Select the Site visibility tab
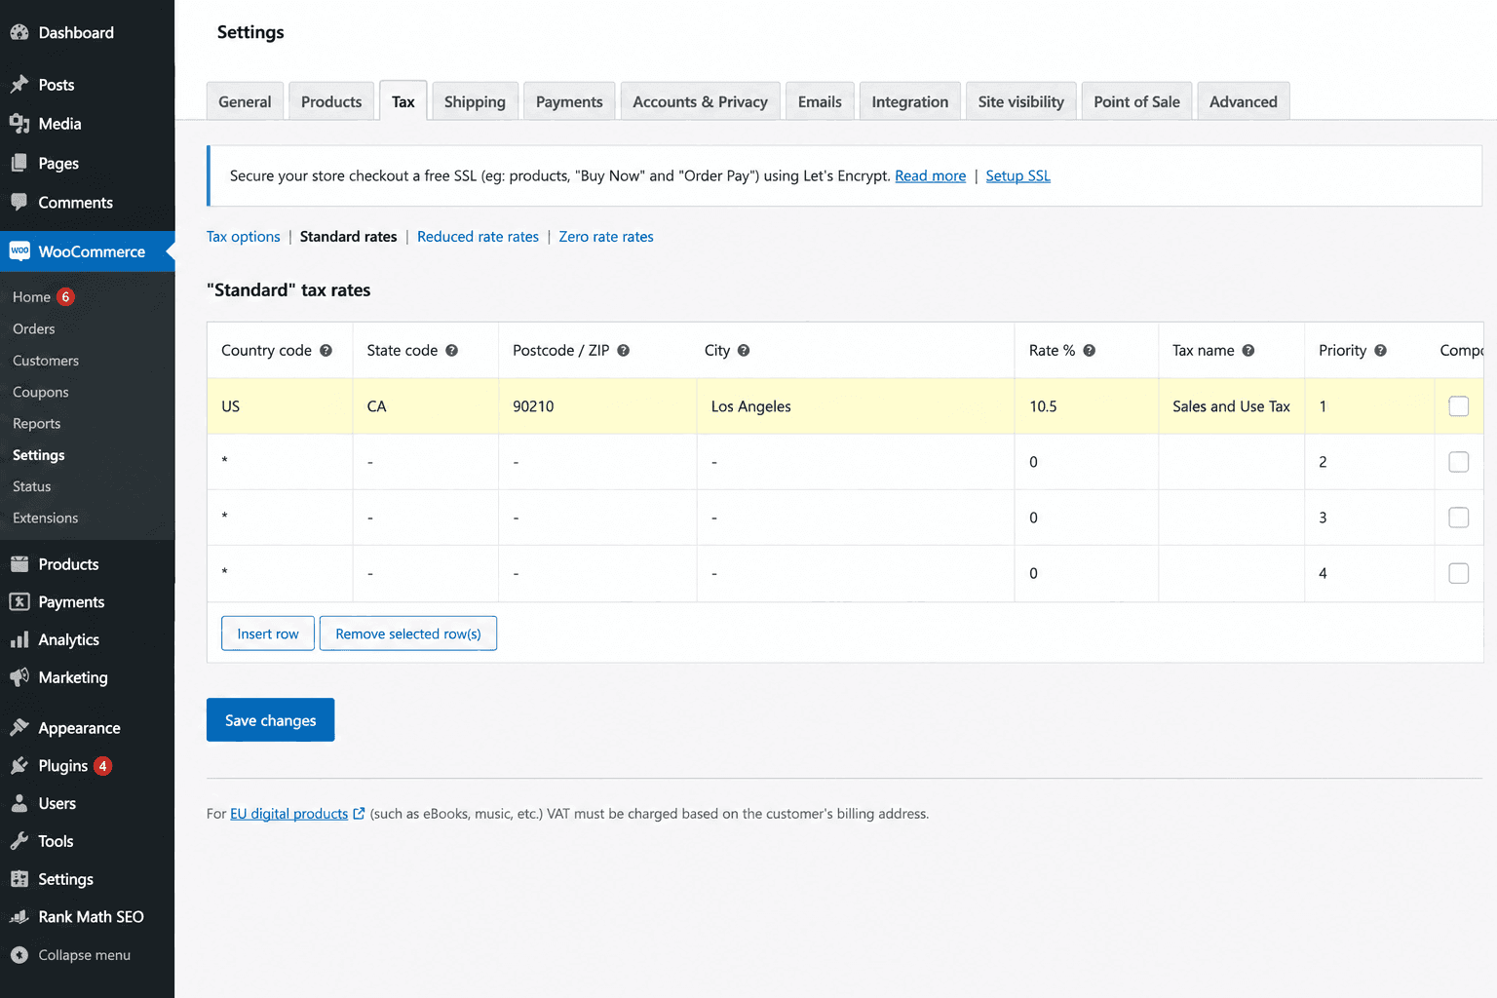 (1020, 101)
